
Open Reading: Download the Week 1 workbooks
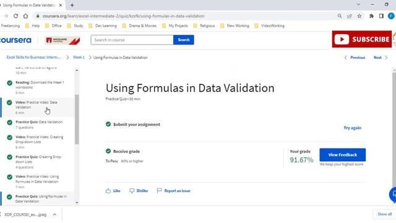pos(37,87)
